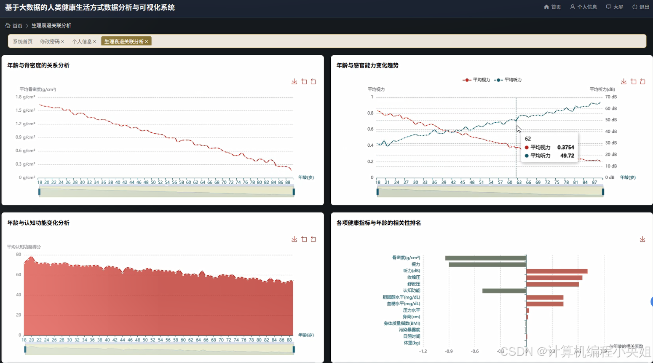The width and height of the screenshot is (653, 363).
Task: Click right zoom slider handle under cognitive function chart
Action: 294,350
